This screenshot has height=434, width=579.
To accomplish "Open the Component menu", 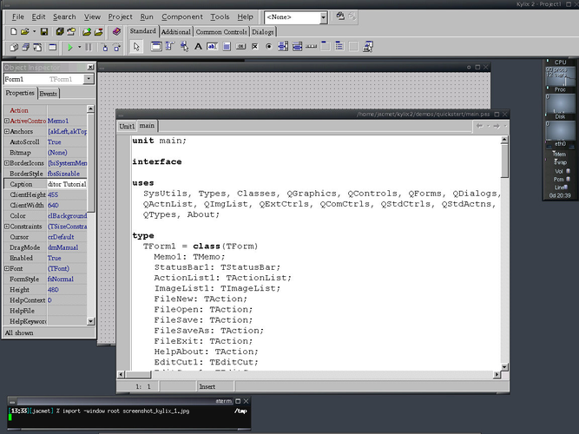I will [182, 16].
